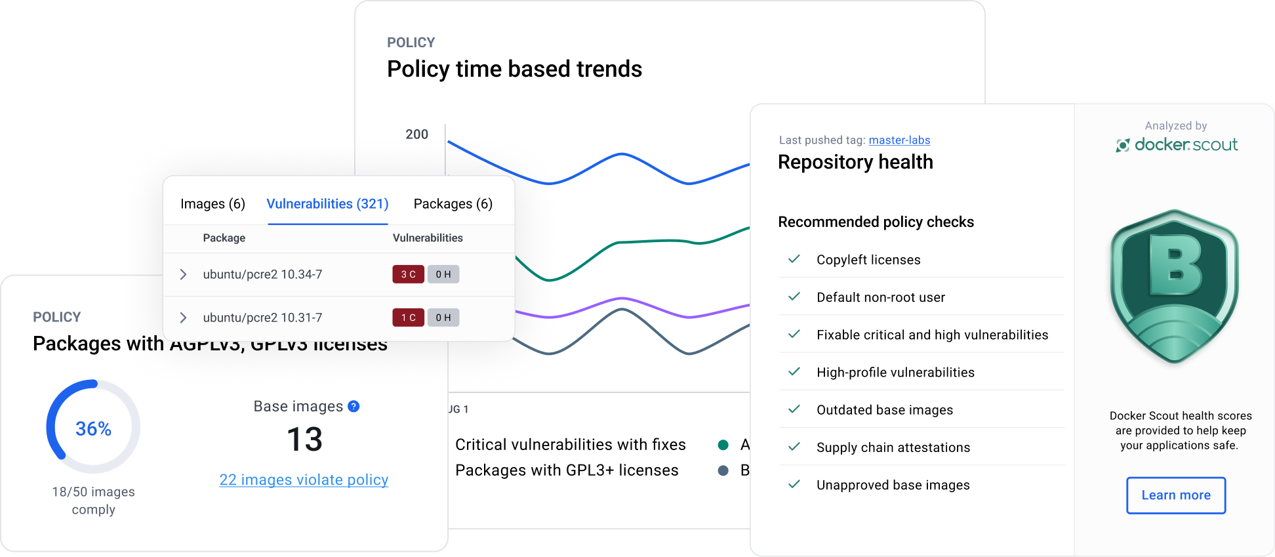Open the 22 images violate policy link

tap(304, 480)
